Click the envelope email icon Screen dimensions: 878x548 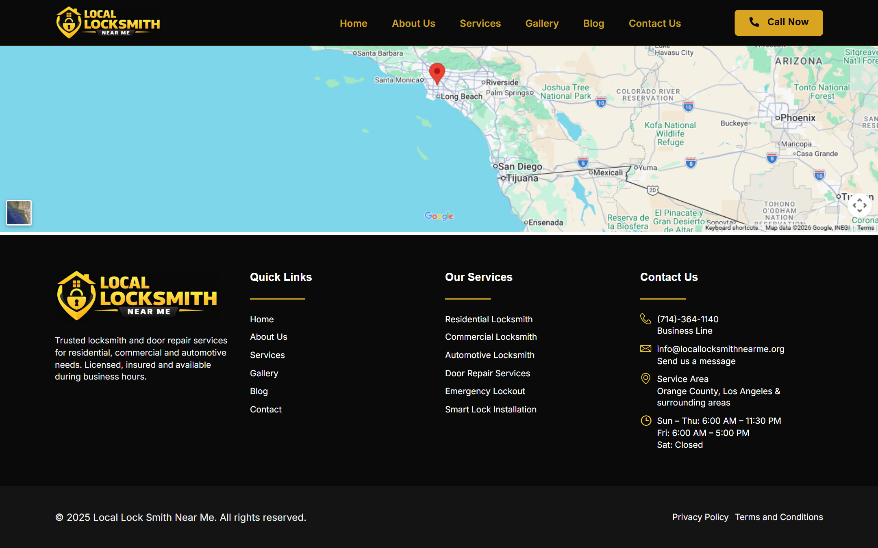(645, 349)
